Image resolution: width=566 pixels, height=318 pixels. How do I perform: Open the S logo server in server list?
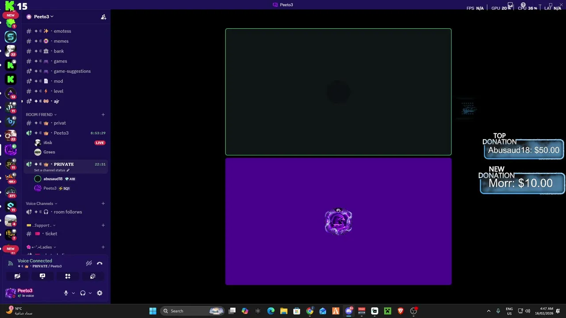click(11, 37)
